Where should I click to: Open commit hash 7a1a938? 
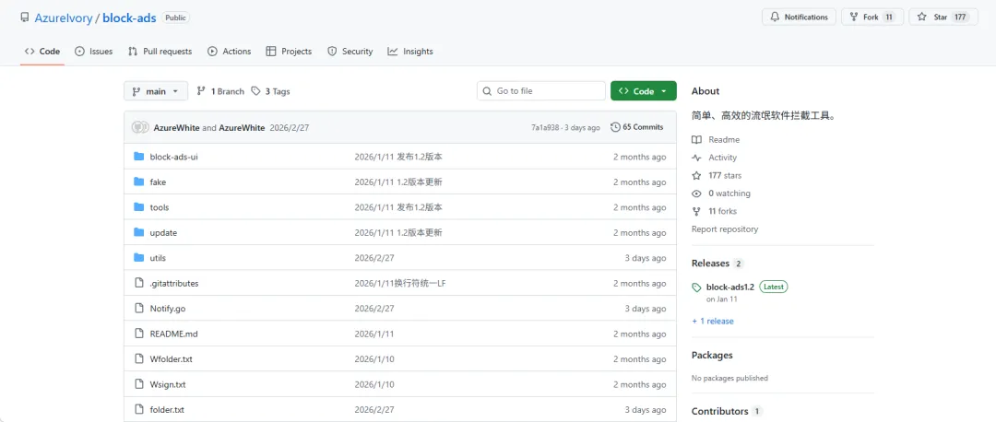click(546, 127)
